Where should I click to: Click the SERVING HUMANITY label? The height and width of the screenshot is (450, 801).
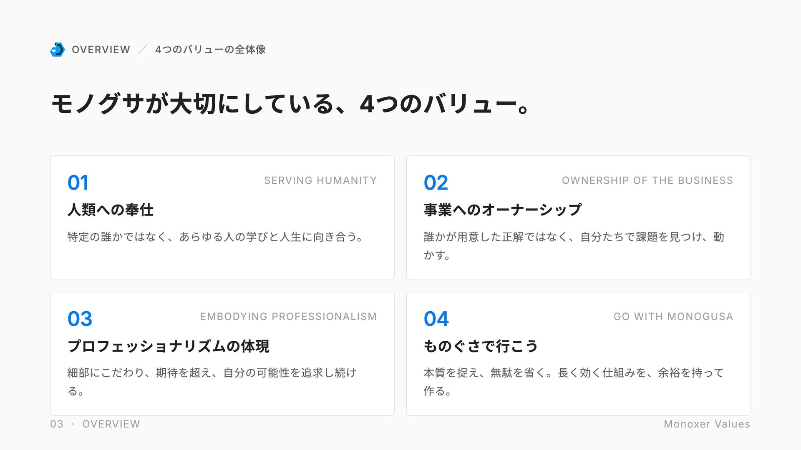[320, 180]
